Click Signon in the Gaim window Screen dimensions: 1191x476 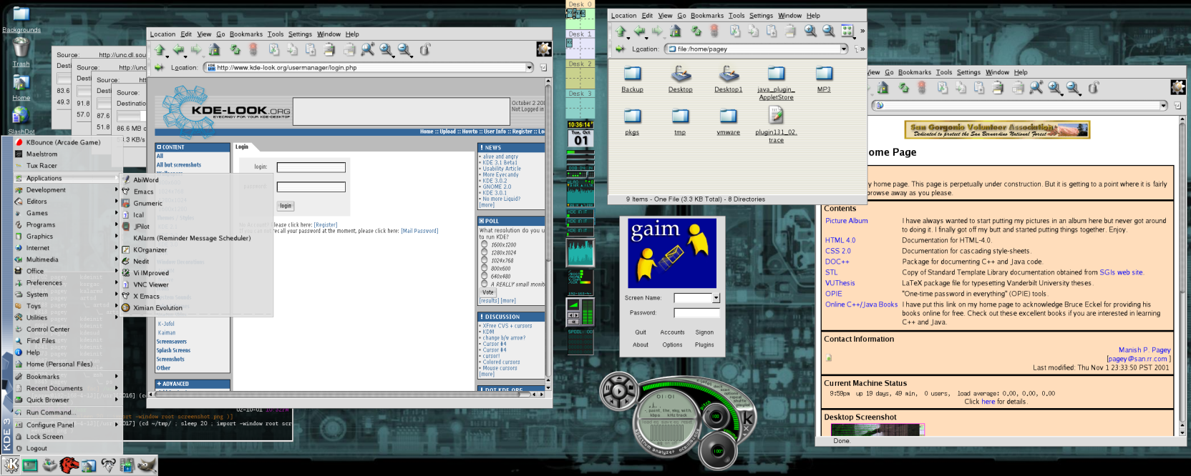(704, 332)
